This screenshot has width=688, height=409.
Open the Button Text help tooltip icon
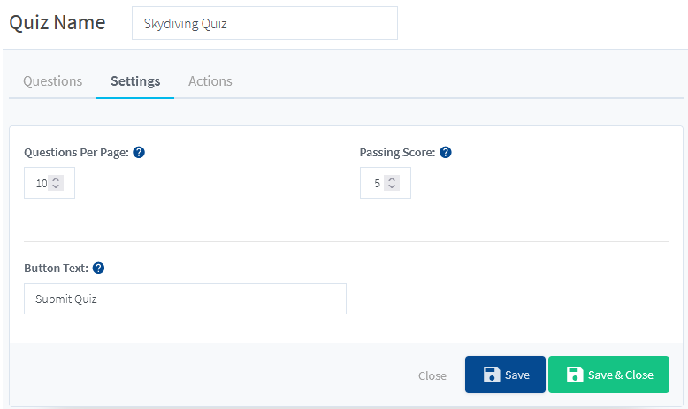98,269
